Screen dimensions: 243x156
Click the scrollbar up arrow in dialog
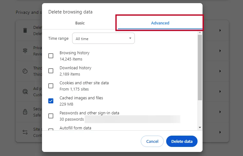click(200, 32)
